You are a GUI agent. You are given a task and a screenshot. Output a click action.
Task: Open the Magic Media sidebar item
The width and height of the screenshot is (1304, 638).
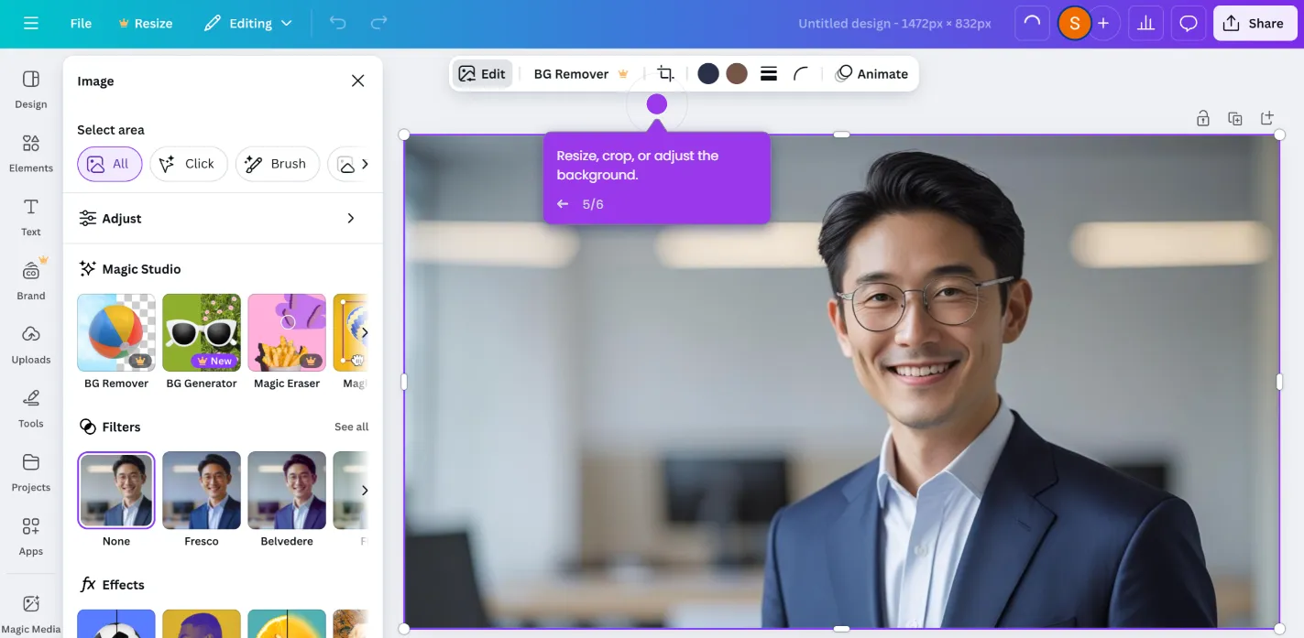pos(31,613)
